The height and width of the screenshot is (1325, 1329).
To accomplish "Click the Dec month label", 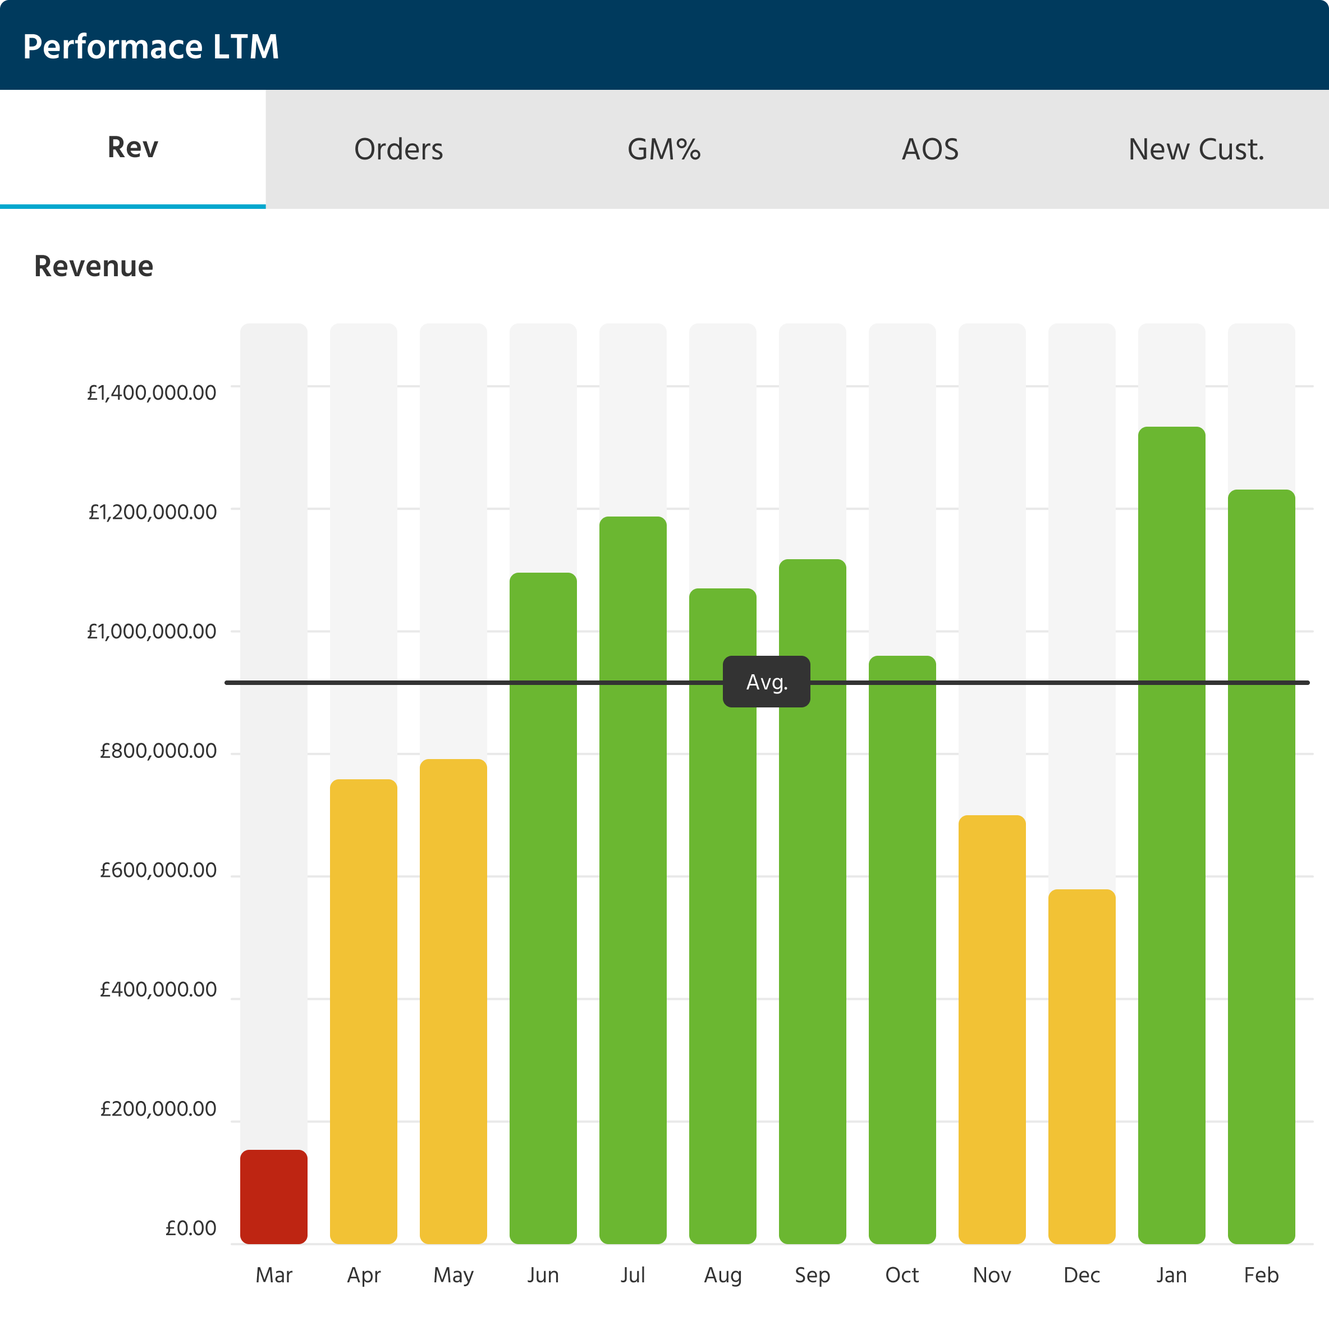I will tap(1081, 1276).
